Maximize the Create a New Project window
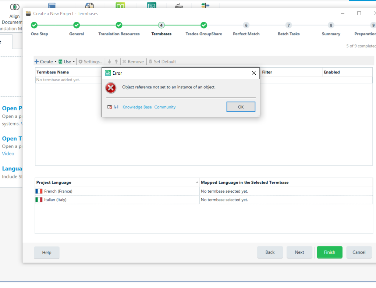 (x=359, y=14)
